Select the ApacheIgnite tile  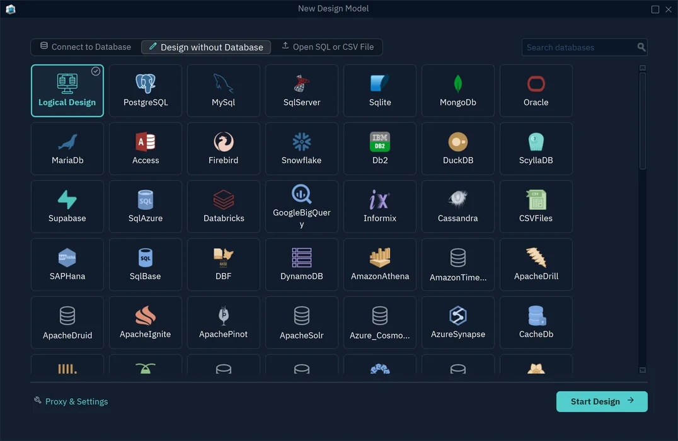pos(146,323)
